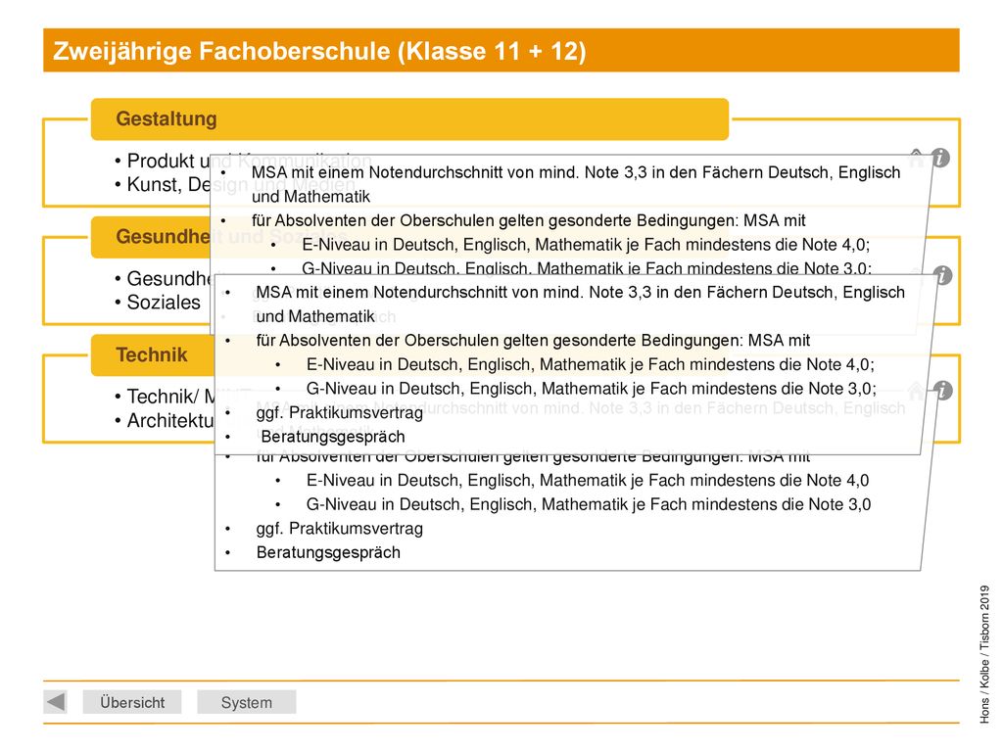Click the Zweijährige Fachoberschule title banner
This screenshot has width=1003, height=752.
501,50
